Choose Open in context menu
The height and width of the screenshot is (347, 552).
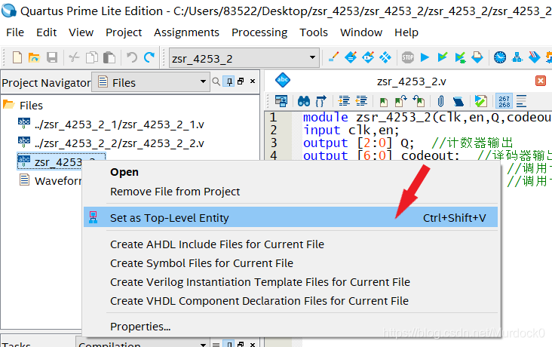290,172
